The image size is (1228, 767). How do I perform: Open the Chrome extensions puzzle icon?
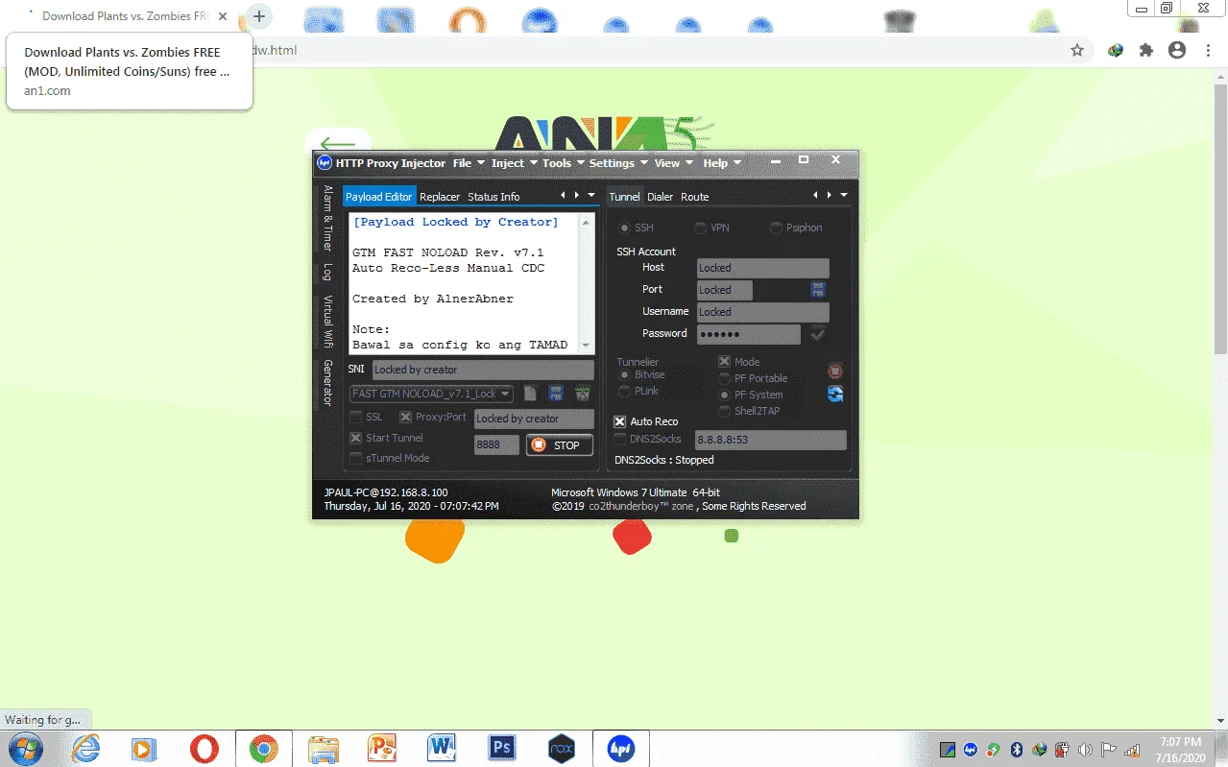click(x=1146, y=50)
